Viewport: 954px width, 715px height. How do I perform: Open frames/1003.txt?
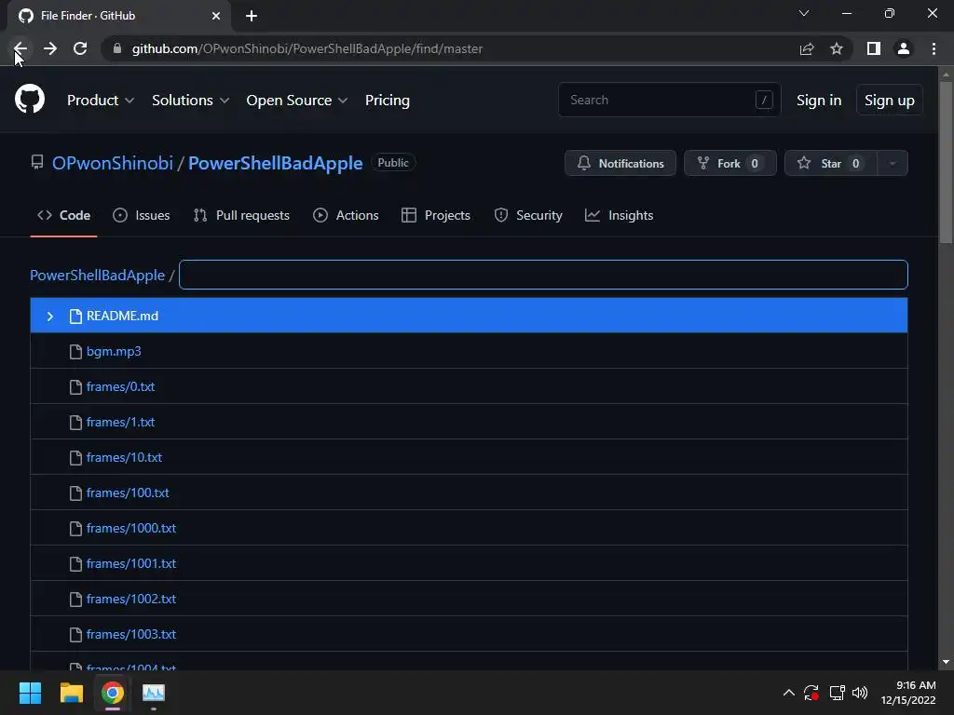[x=131, y=634]
